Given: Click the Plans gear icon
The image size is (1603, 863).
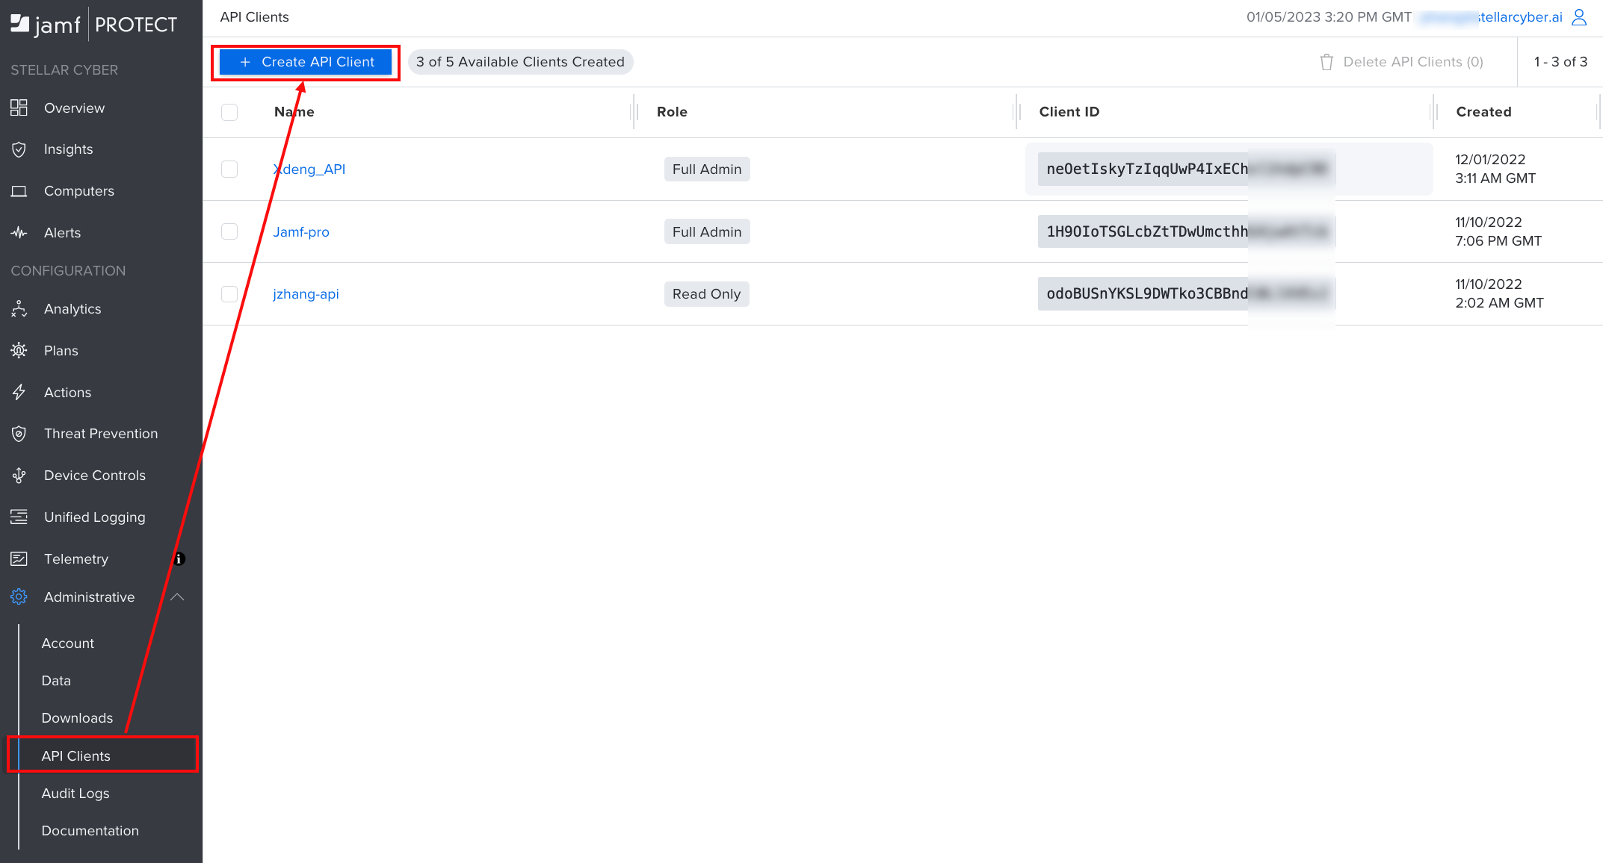Looking at the screenshot, I should [19, 350].
